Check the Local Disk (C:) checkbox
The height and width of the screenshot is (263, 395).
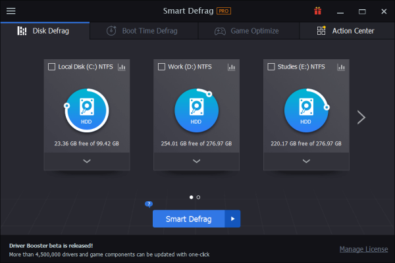point(51,67)
